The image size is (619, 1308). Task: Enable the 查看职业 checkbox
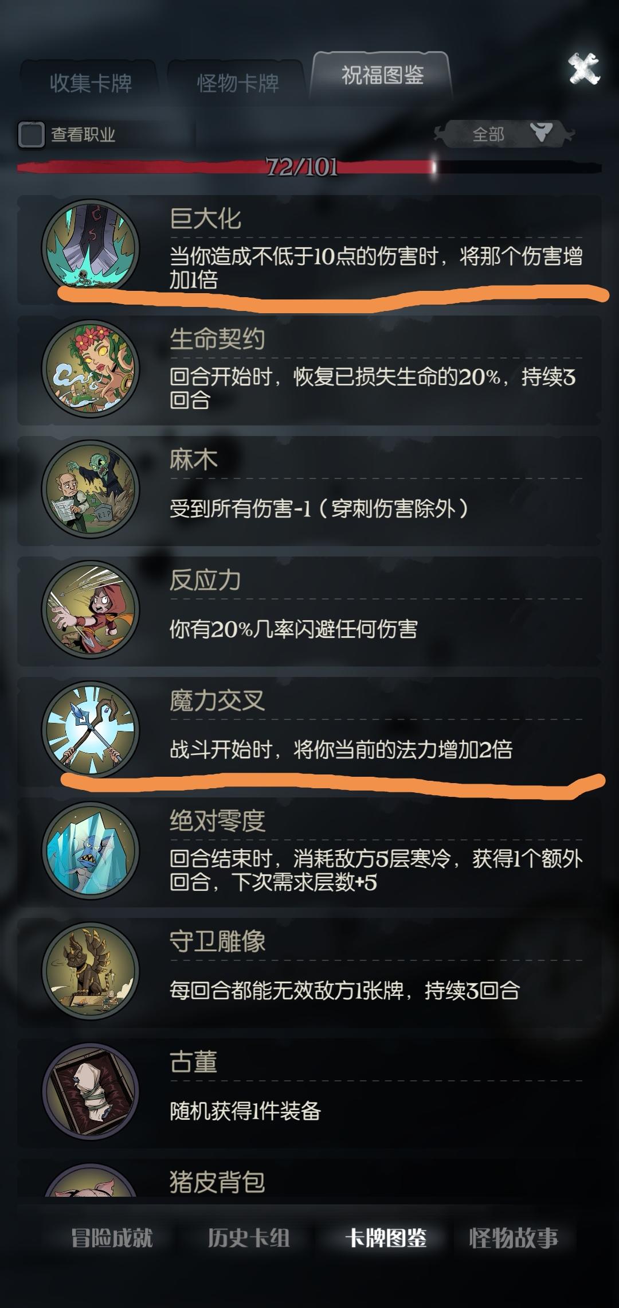coord(31,135)
